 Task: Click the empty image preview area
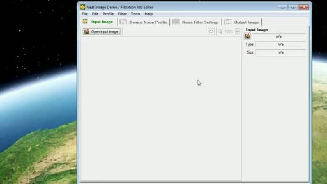161,109
